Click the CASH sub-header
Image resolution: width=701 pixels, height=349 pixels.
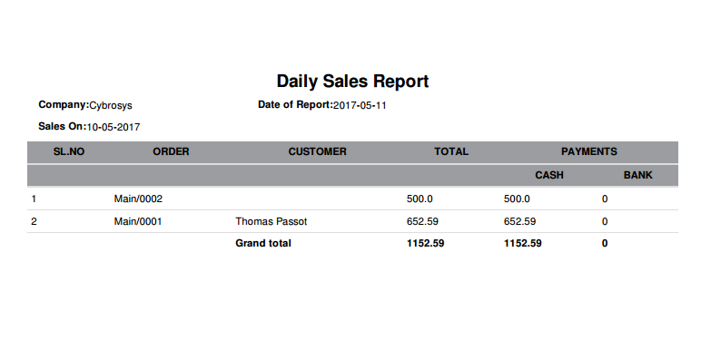(549, 175)
